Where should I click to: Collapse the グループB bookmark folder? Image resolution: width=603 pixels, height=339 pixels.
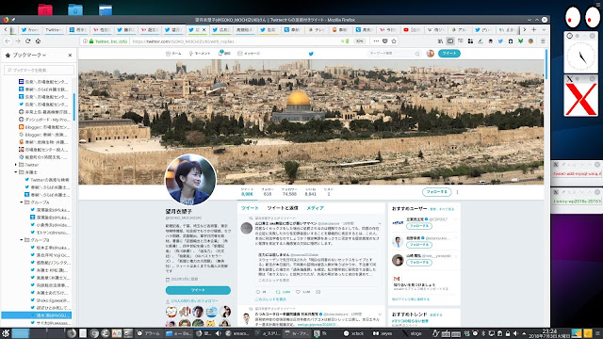pos(22,240)
